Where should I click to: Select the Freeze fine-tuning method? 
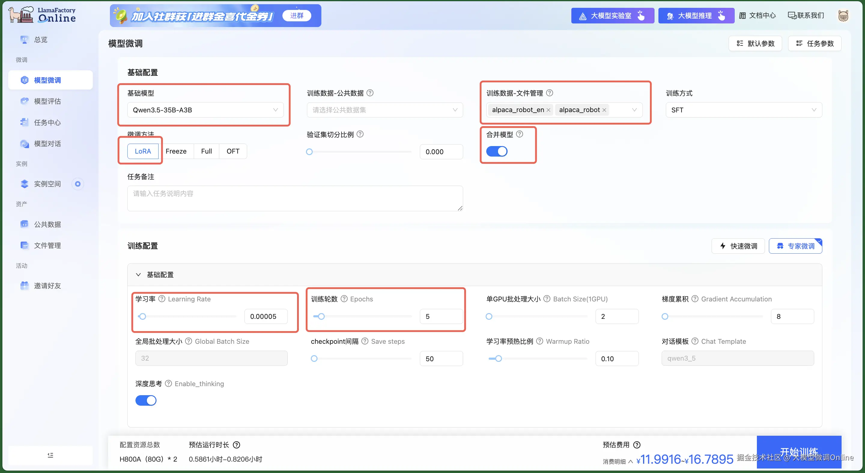[176, 151]
